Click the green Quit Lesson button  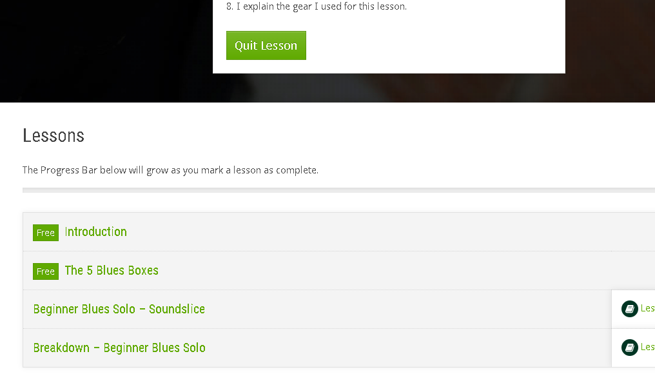(266, 46)
